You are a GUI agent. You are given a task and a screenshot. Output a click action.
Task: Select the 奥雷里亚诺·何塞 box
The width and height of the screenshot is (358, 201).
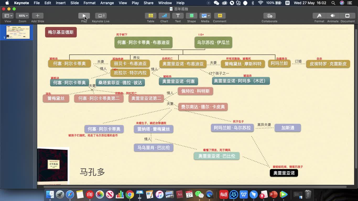pyautogui.click(x=178, y=81)
